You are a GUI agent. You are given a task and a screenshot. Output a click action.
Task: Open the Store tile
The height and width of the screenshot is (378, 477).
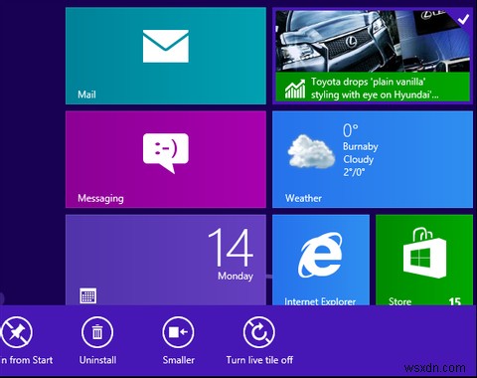pos(424,260)
